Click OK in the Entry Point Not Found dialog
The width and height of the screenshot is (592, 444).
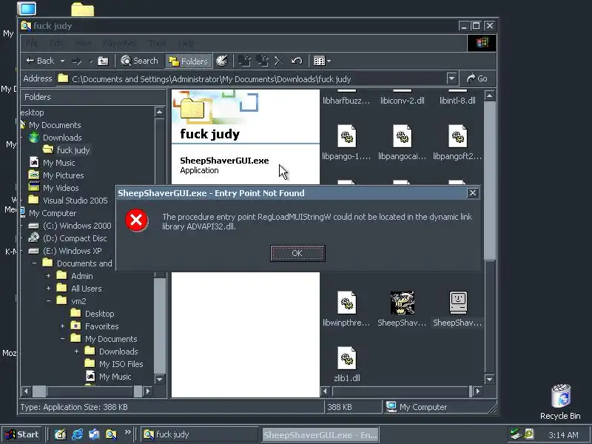tap(297, 253)
